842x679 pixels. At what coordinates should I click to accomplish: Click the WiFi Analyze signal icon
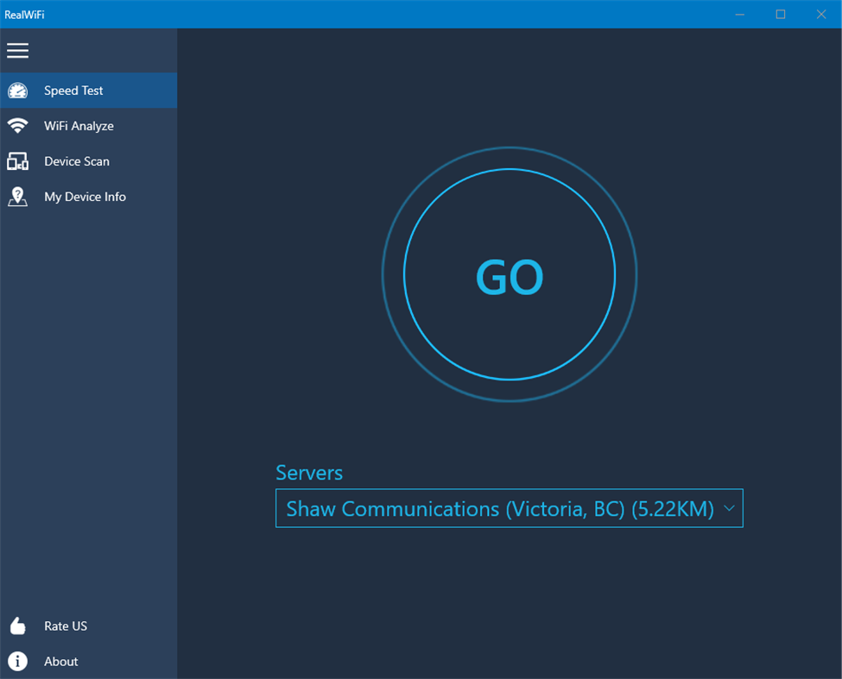click(18, 125)
